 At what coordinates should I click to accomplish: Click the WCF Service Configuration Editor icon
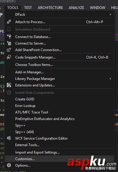click(x=9, y=138)
